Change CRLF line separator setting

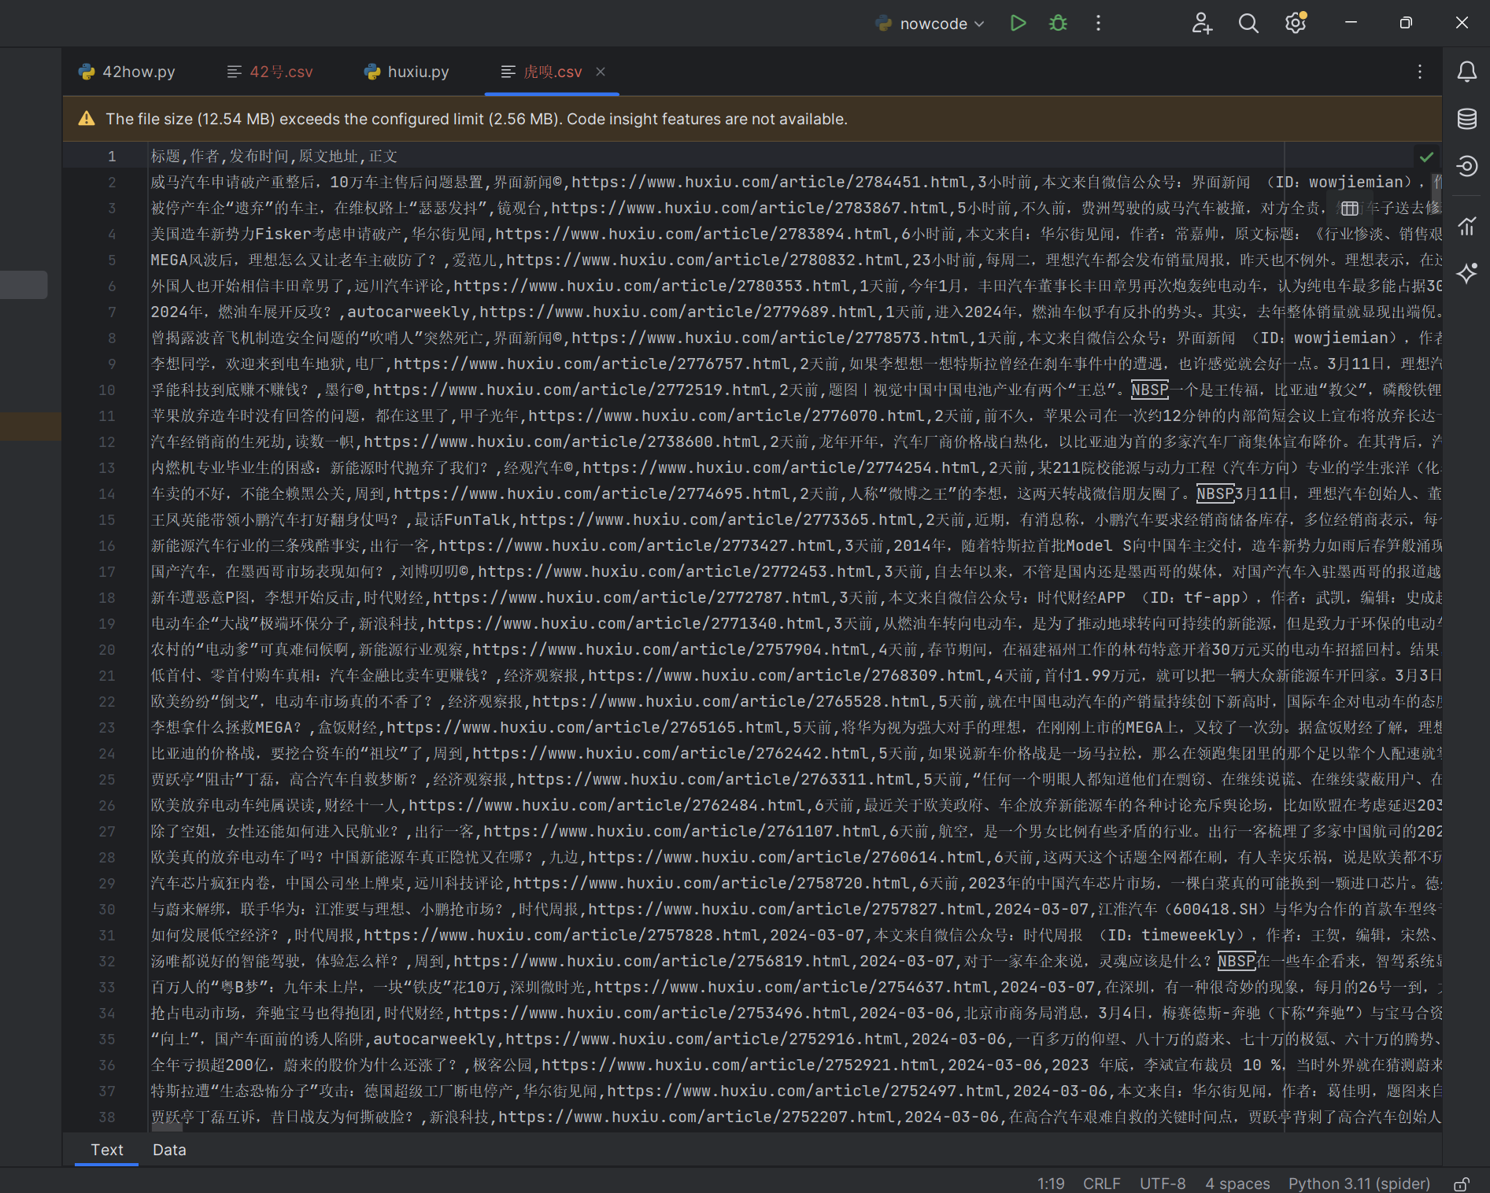point(1101,1184)
